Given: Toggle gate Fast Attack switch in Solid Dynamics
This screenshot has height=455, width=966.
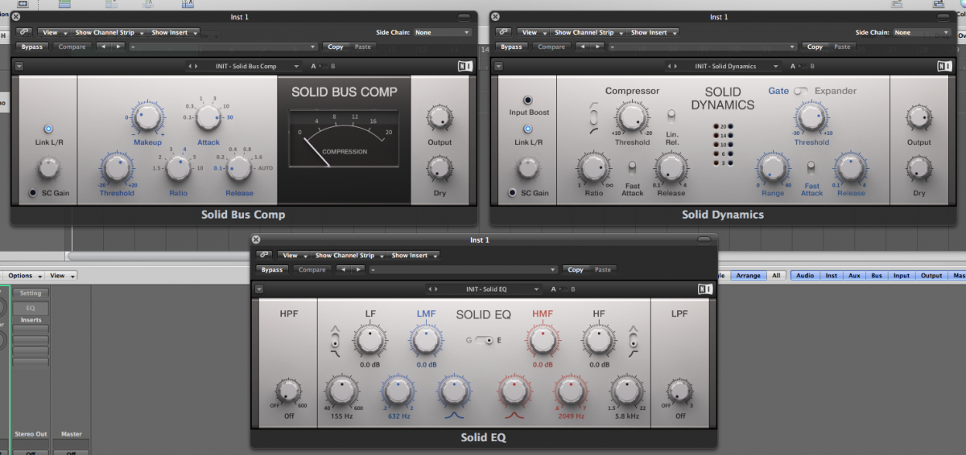Looking at the screenshot, I should pyautogui.click(x=811, y=167).
